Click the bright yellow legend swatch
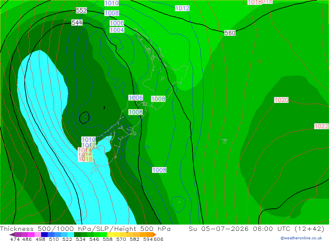 (110, 234)
